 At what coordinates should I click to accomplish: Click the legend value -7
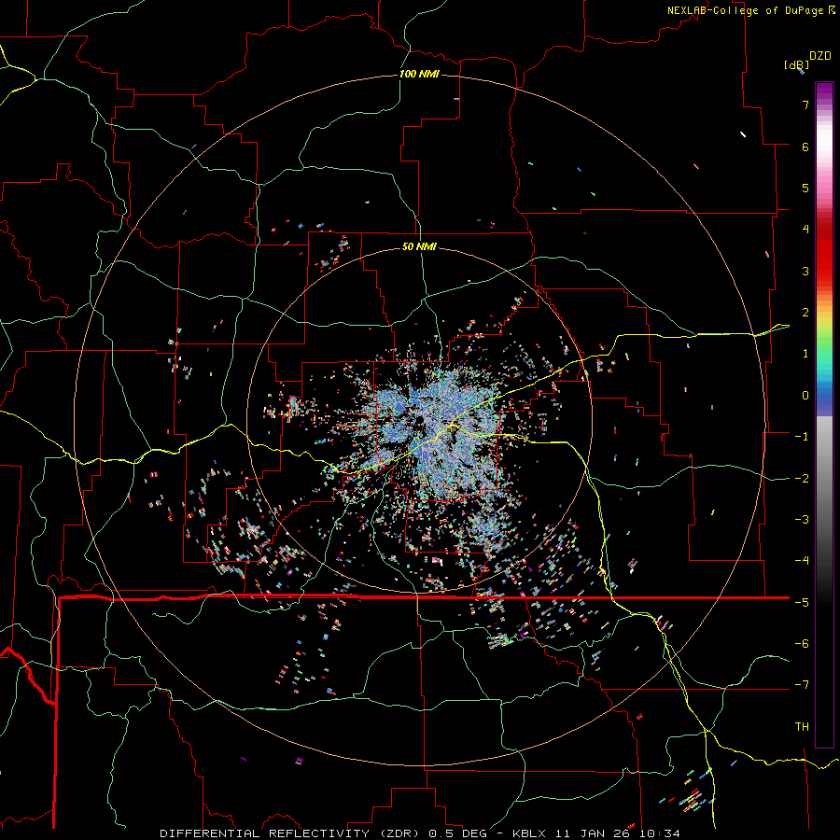(x=802, y=685)
